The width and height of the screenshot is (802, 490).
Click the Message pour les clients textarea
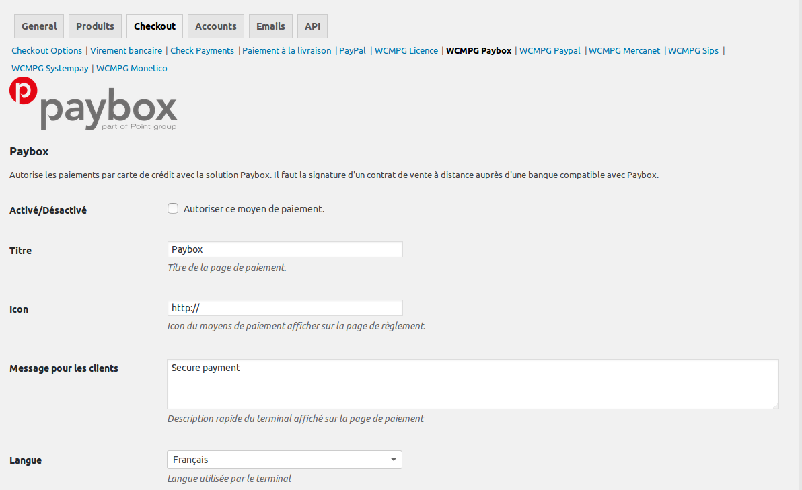pos(472,384)
